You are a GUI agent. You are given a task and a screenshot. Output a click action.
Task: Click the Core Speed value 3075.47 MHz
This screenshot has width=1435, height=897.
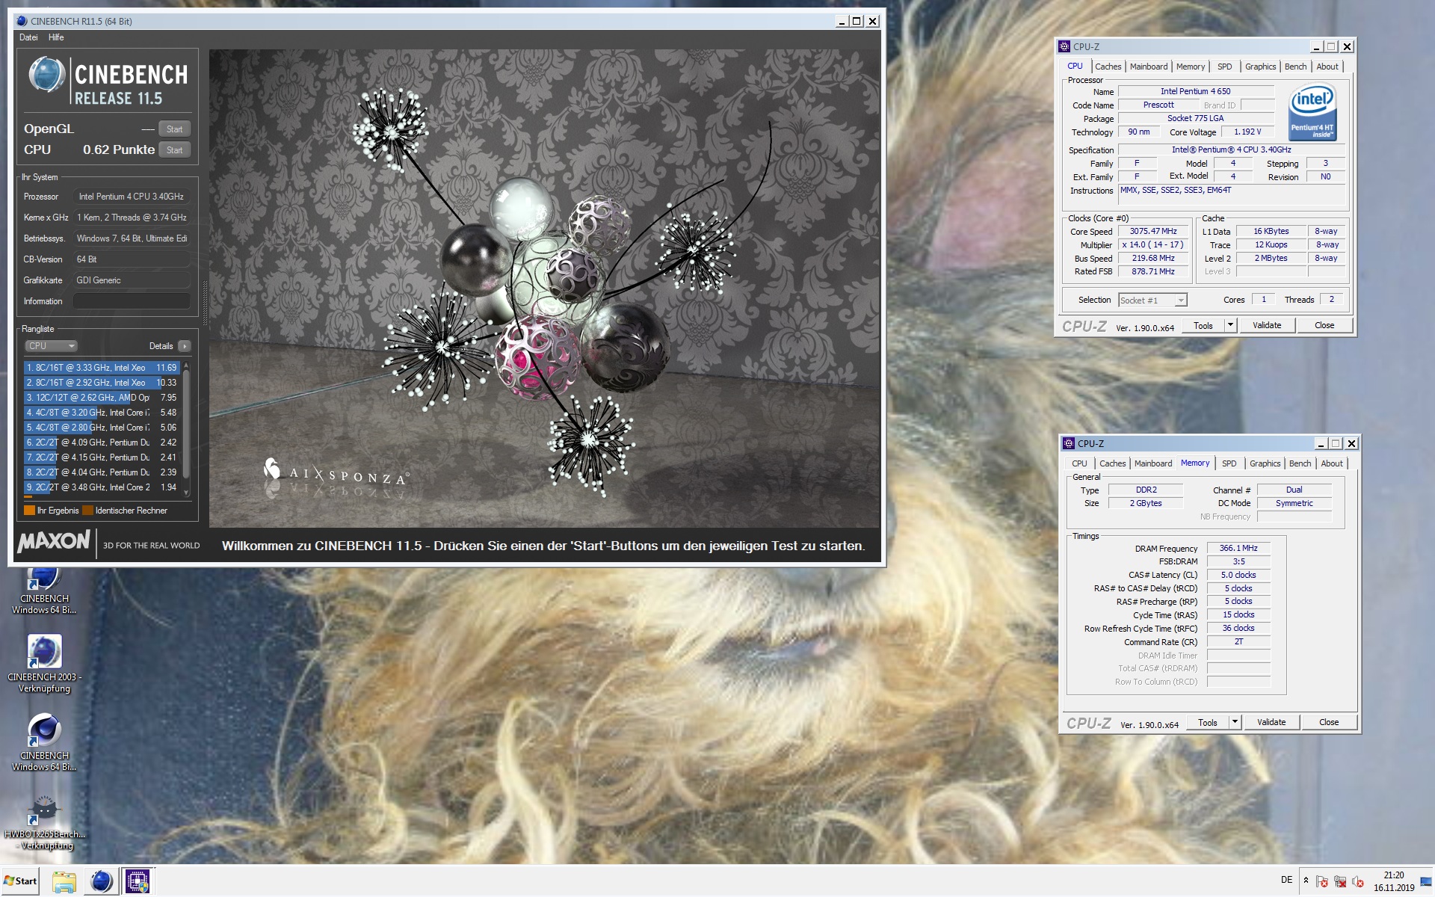(1153, 232)
